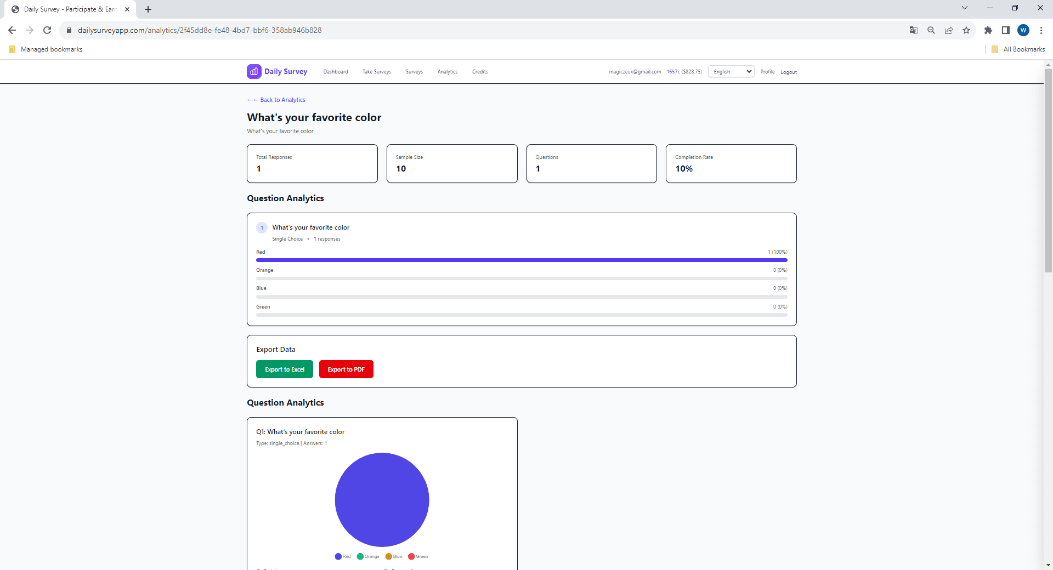The image size is (1053, 570).
Task: Bookmark the page via the star icon
Action: click(966, 30)
